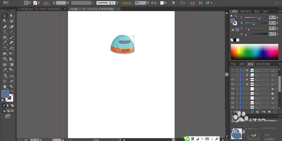Screen dimensions: 282x141
Task: Set toolbox paint mode to None
Action: click(12, 106)
